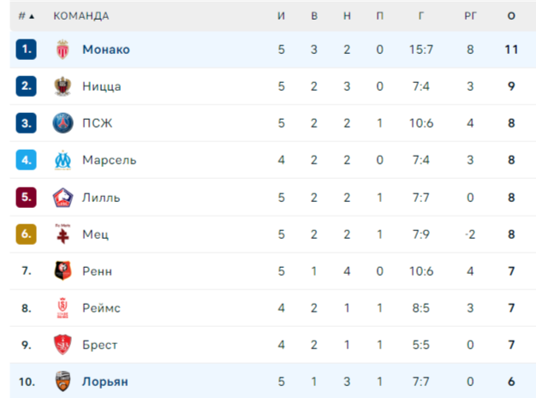Viewport: 536px width, 398px height.
Task: Select the Reims club crest
Action: click(63, 308)
